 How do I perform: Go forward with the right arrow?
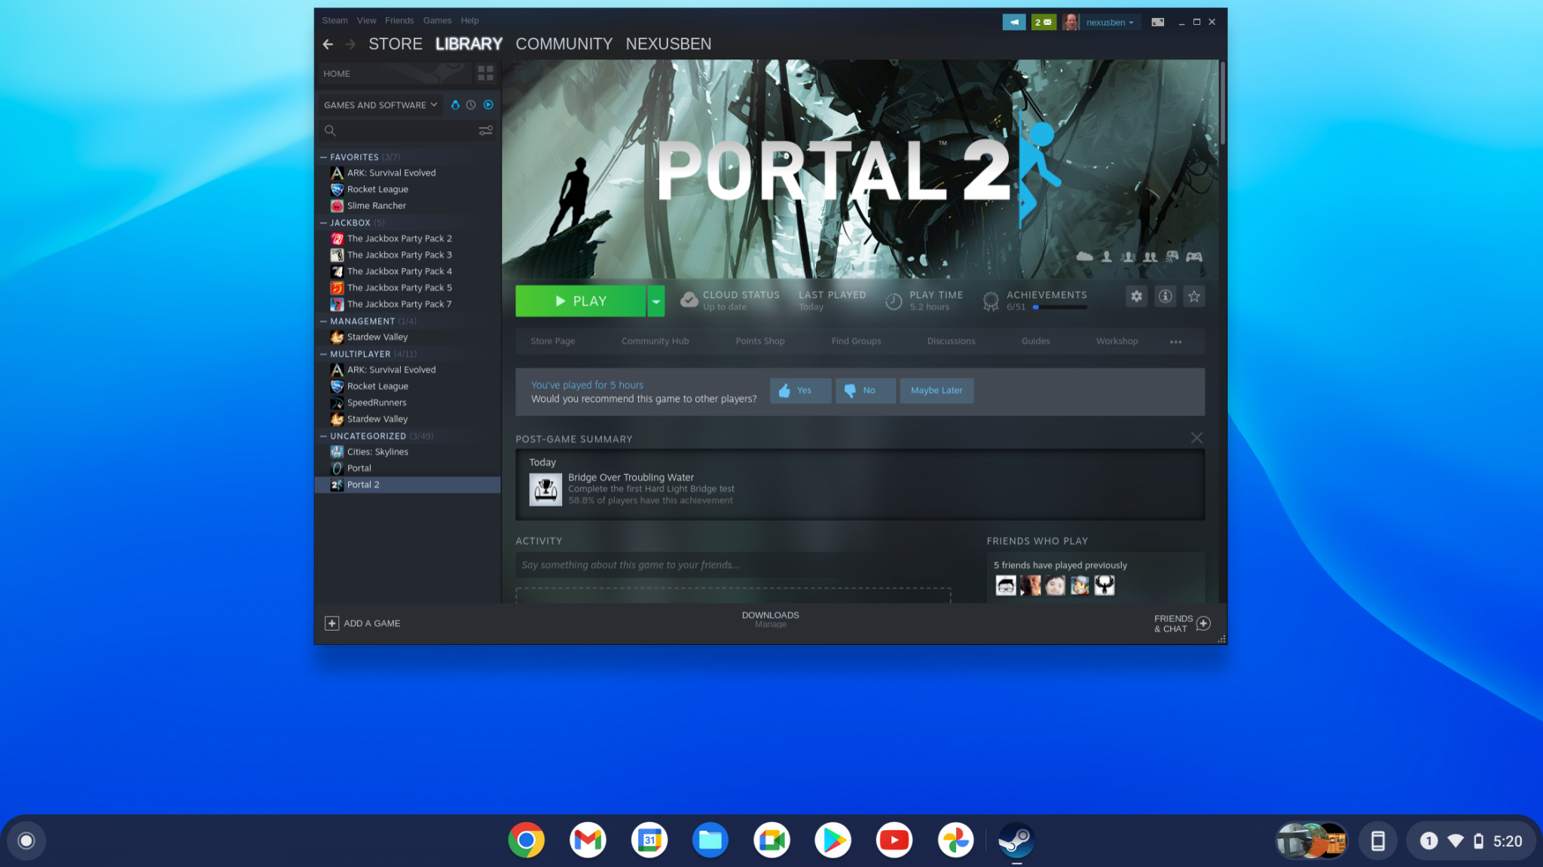(350, 44)
